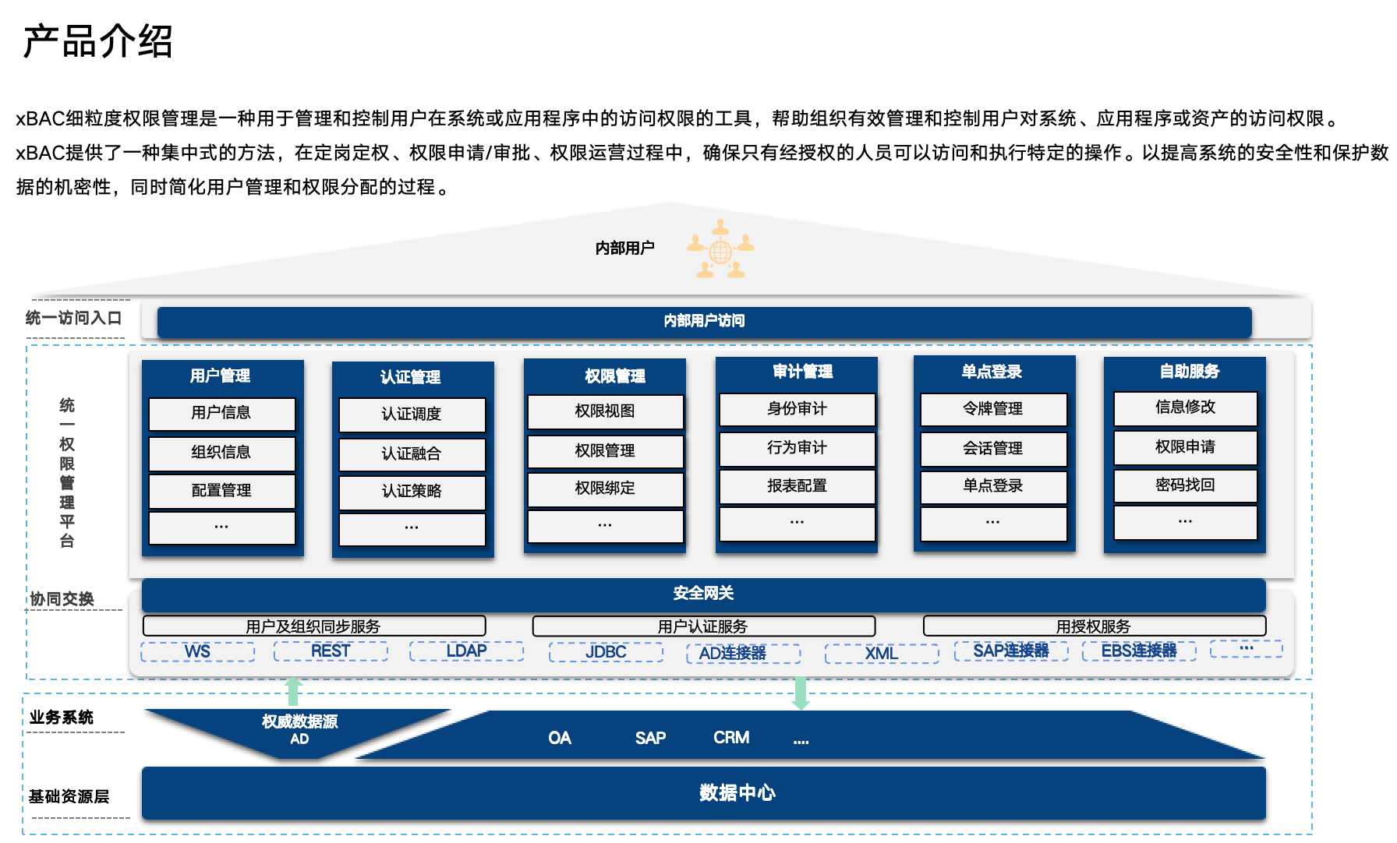Choose the SAP连接器 dashed box
1397x843 pixels.
click(x=1010, y=651)
